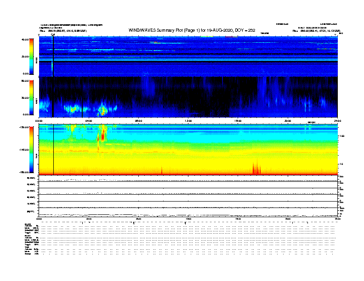Click the 40.00 label on RAD2 scale
Image resolution: width=364 pixels, height=281 pixels.
tap(25, 39)
